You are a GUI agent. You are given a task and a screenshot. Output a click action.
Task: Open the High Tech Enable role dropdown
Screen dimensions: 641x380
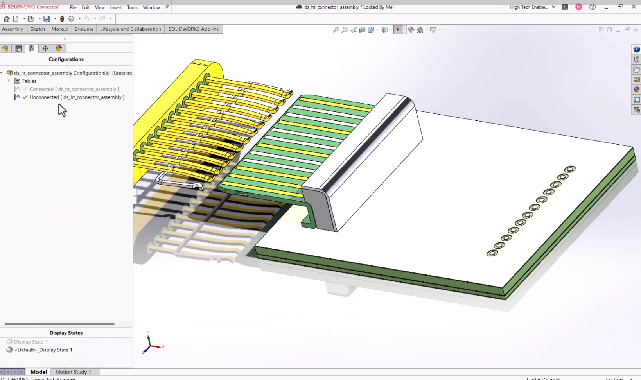tap(553, 7)
